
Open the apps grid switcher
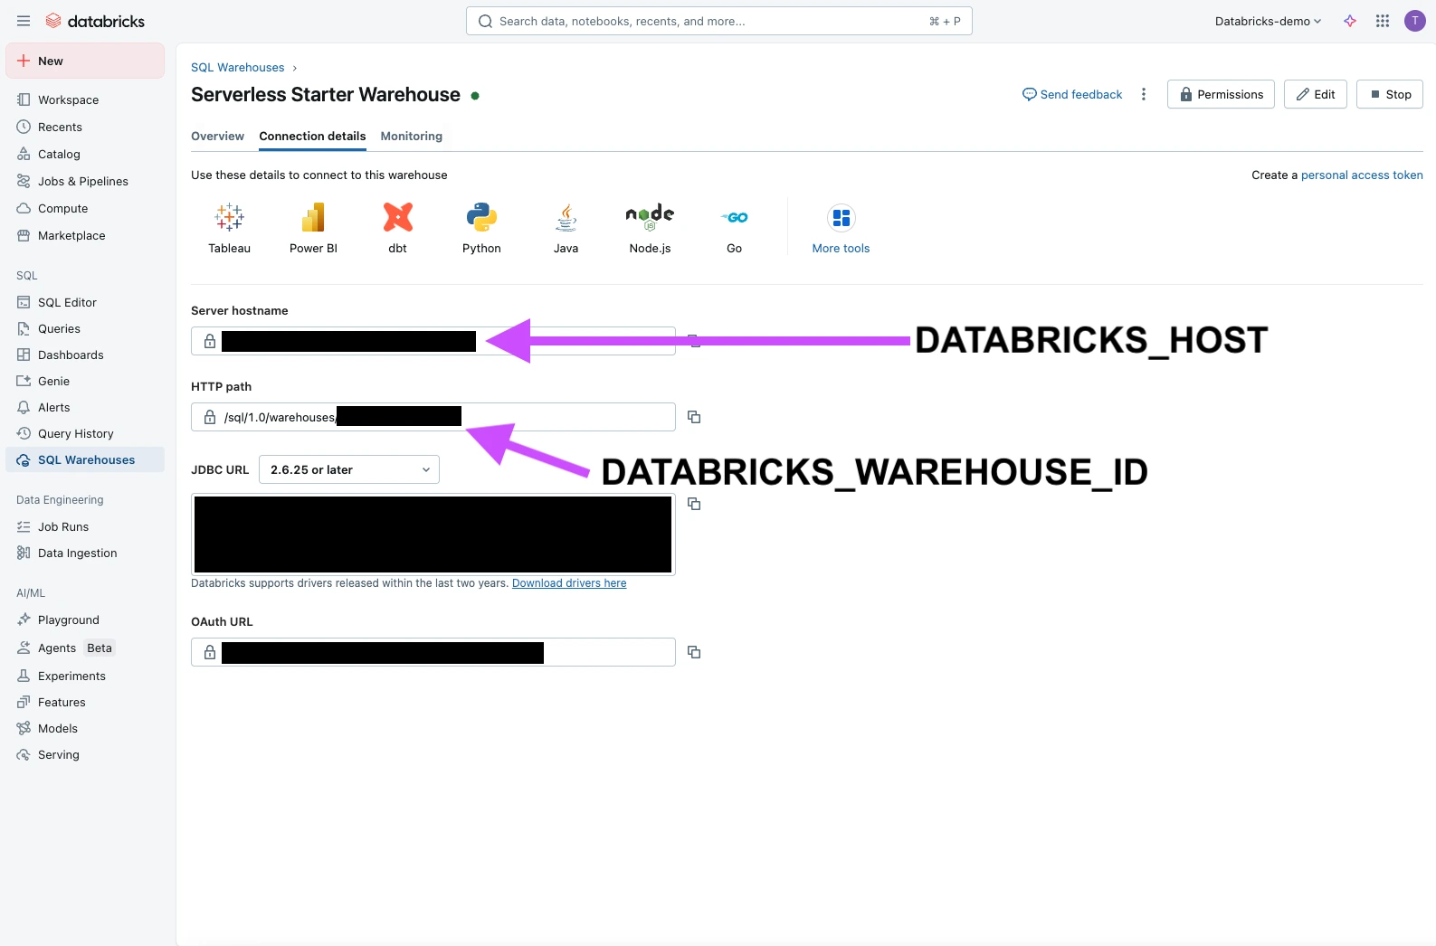[1382, 21]
